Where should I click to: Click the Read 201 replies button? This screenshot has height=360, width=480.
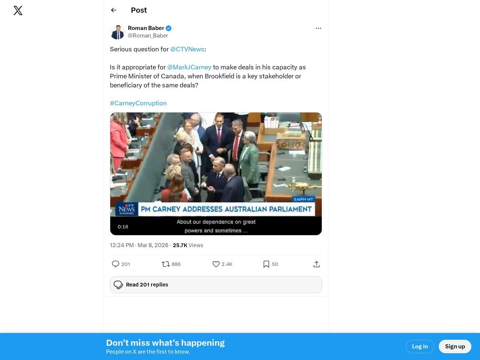[216, 285]
